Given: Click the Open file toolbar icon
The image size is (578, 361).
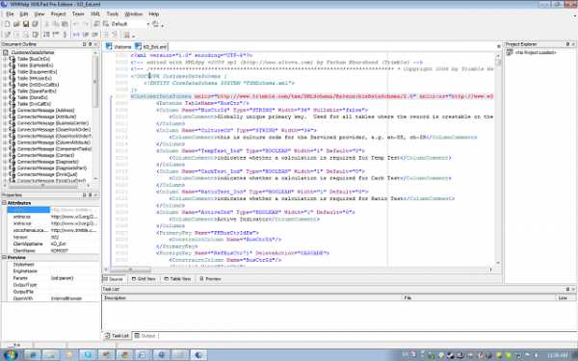Looking at the screenshot, I should (16, 24).
